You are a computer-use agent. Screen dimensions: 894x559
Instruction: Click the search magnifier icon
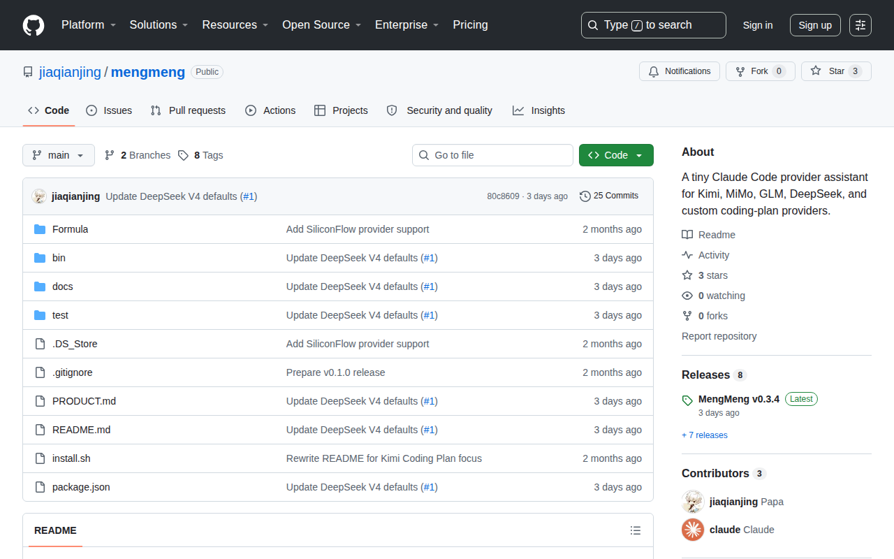coord(593,25)
